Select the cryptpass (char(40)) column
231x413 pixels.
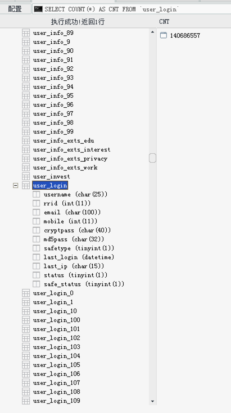pyautogui.click(x=77, y=230)
